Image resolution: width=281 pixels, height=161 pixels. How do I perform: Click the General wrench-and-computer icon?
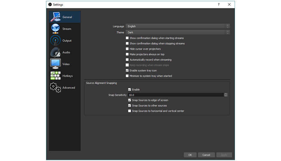(x=55, y=17)
